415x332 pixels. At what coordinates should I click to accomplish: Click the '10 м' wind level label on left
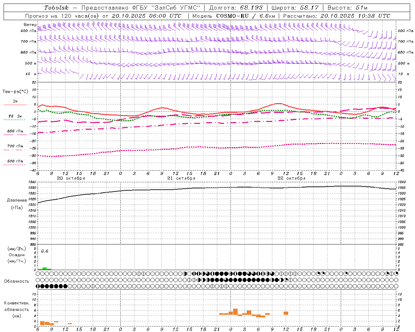[x=31, y=74]
